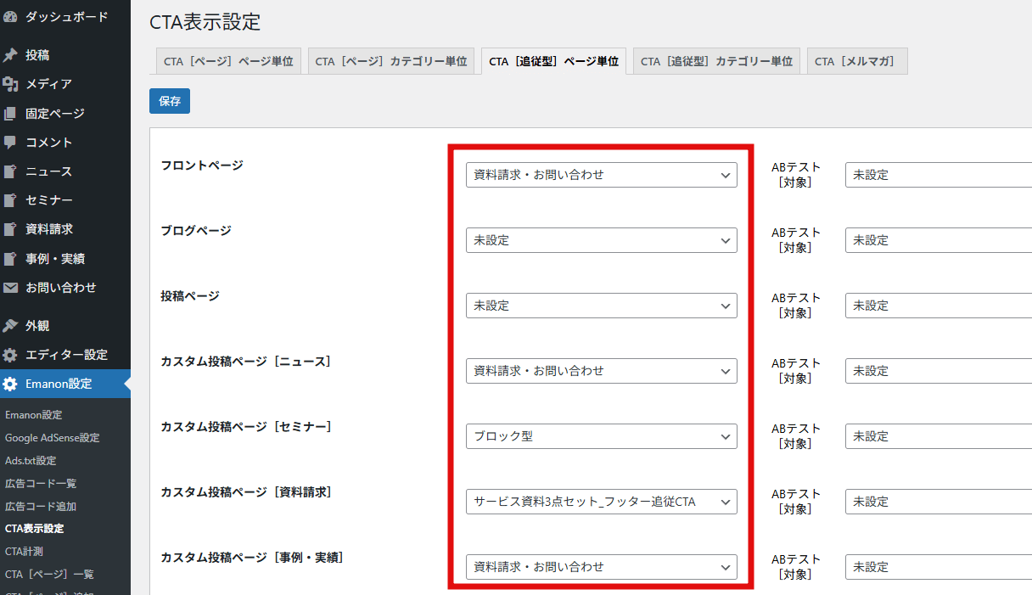
Task: Select the CTA［ページ］ページ単位 tab
Action: [x=227, y=60]
